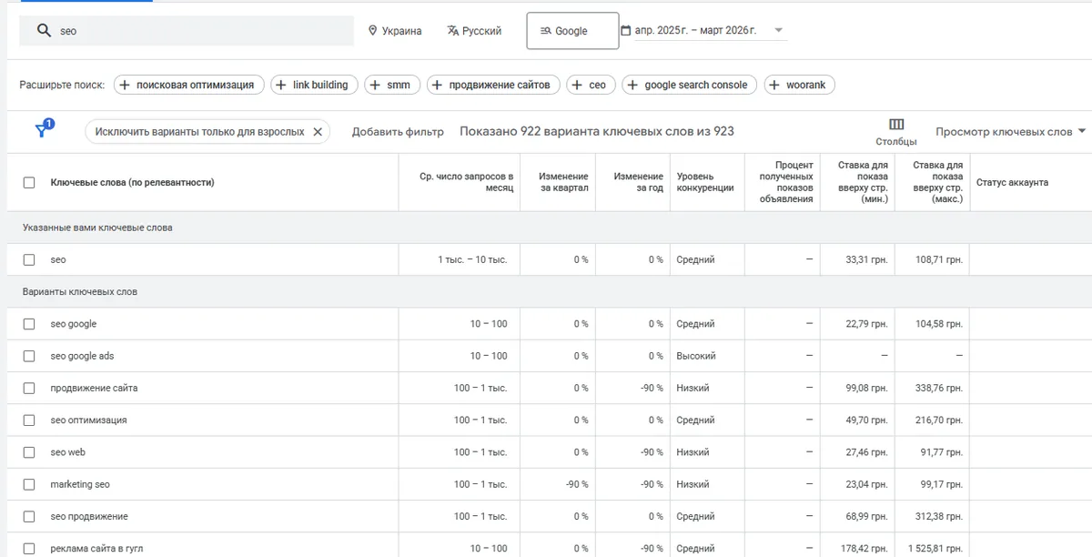Remove the adult variants exclusion filter
The width and height of the screenshot is (1092, 557).
(x=318, y=132)
